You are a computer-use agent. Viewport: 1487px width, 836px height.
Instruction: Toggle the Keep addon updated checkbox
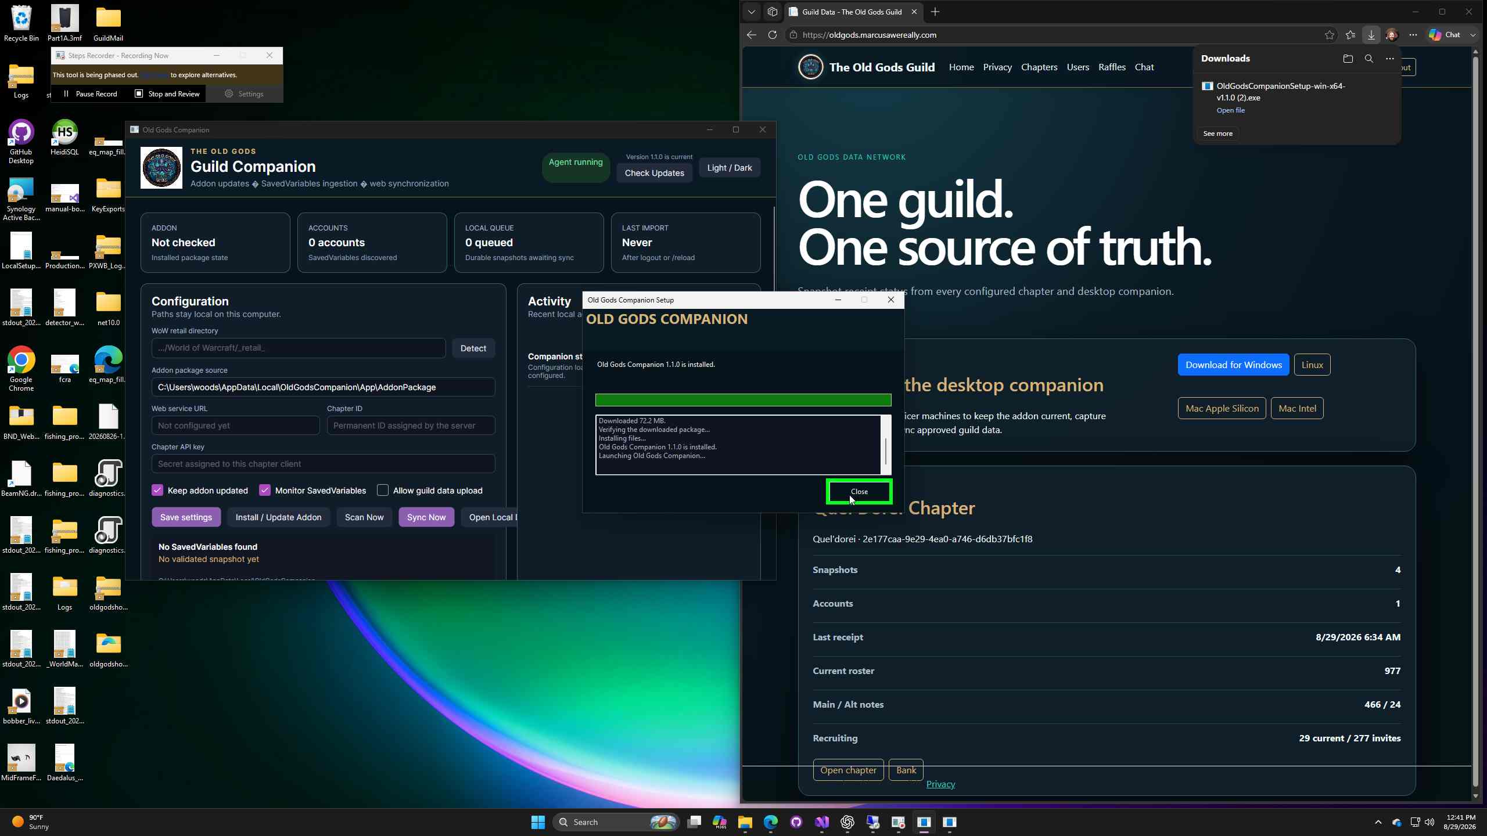click(157, 491)
